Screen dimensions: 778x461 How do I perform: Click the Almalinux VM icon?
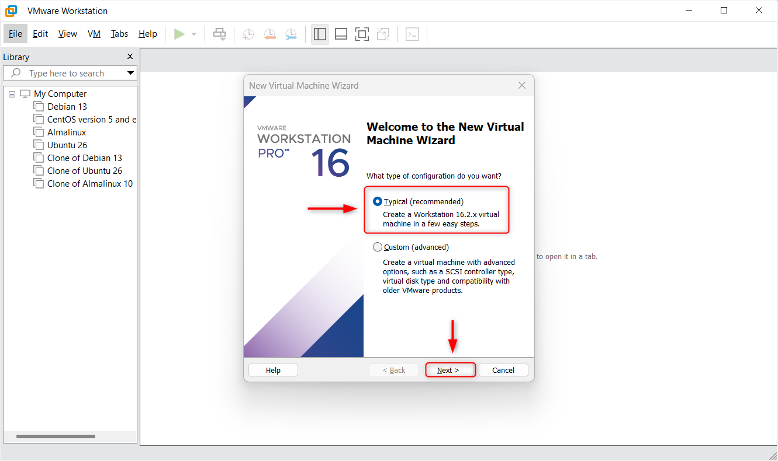pyautogui.click(x=39, y=132)
